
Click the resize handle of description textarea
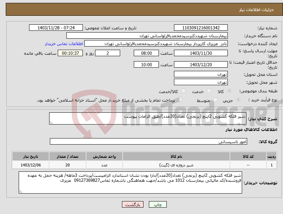(x=51, y=122)
